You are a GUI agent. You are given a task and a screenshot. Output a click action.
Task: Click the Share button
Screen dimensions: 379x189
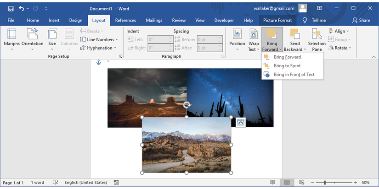(x=361, y=21)
